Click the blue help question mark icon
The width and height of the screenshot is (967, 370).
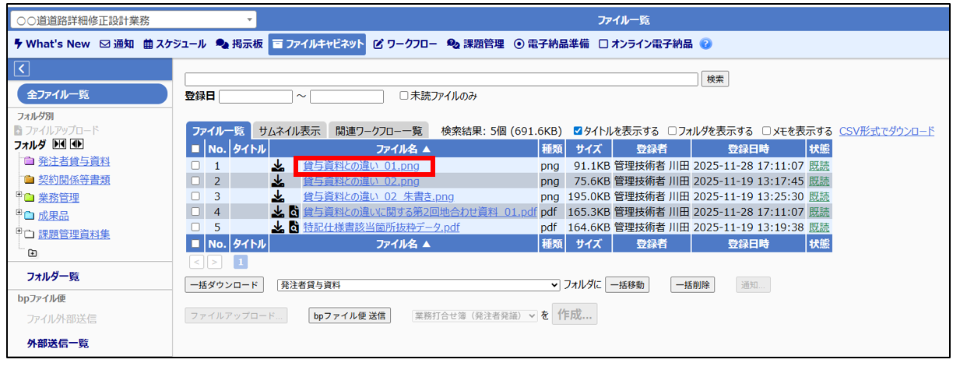[x=705, y=44]
